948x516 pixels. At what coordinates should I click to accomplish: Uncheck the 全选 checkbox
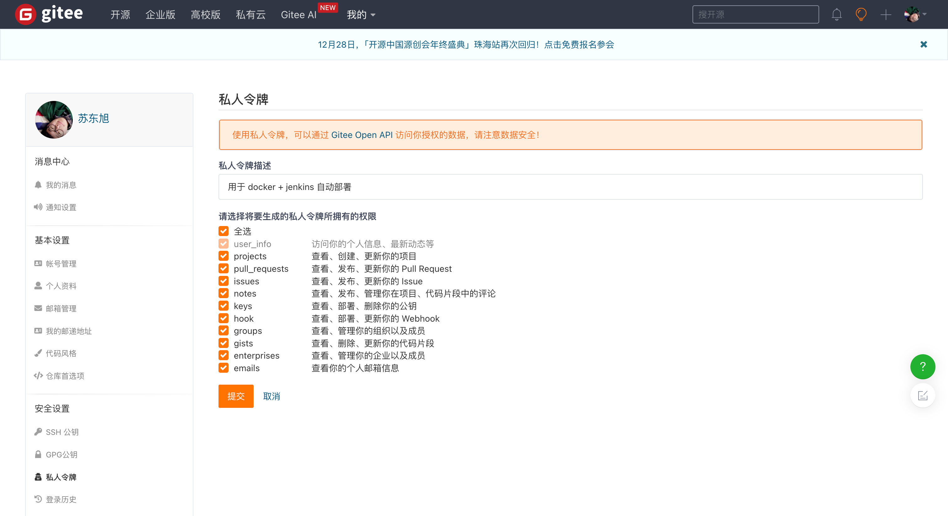[224, 231]
